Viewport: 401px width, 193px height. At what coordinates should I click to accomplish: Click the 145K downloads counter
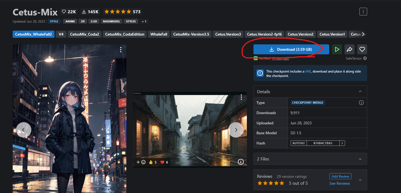tap(90, 12)
